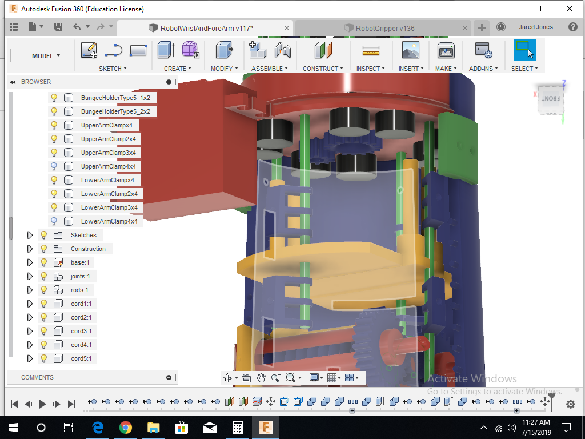The image size is (585, 439).
Task: Open the CONSTRUCT menu
Action: [x=323, y=69]
